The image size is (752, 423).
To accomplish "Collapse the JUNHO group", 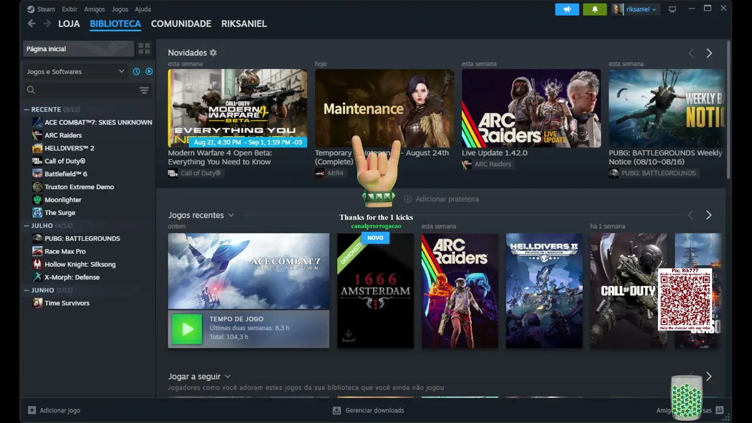I will pos(26,290).
